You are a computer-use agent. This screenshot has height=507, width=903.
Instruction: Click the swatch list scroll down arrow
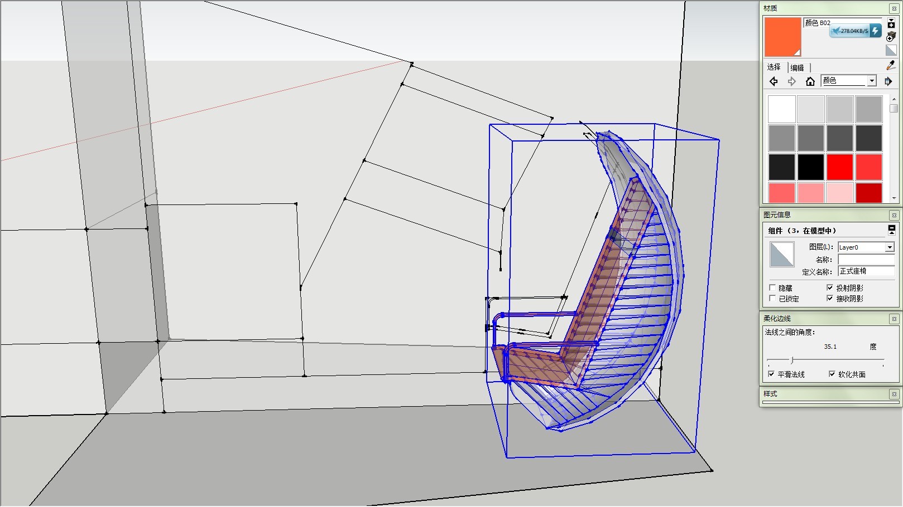(894, 198)
